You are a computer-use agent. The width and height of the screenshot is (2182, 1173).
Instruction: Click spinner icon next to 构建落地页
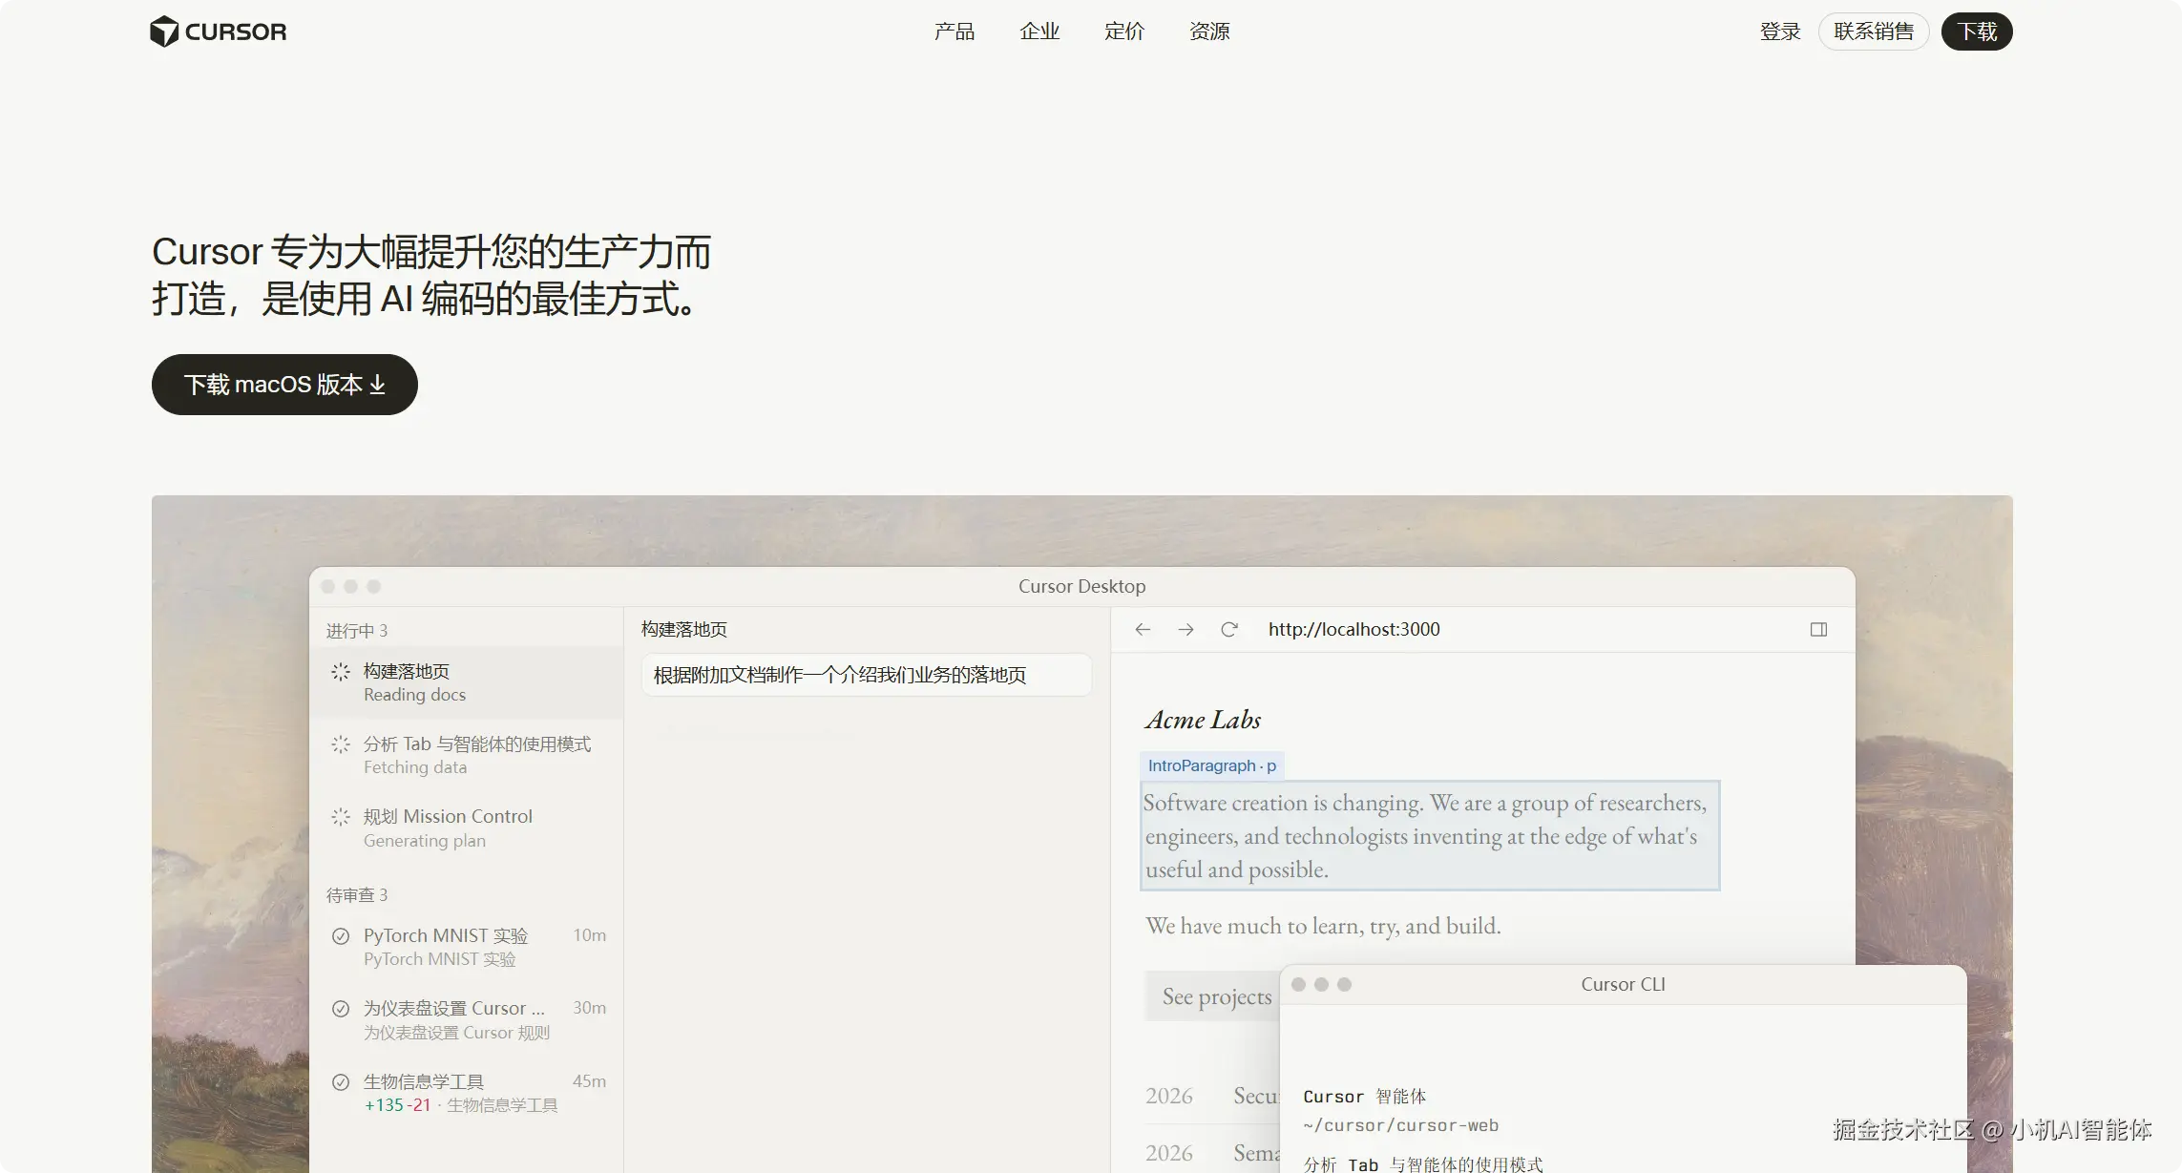coord(341,672)
